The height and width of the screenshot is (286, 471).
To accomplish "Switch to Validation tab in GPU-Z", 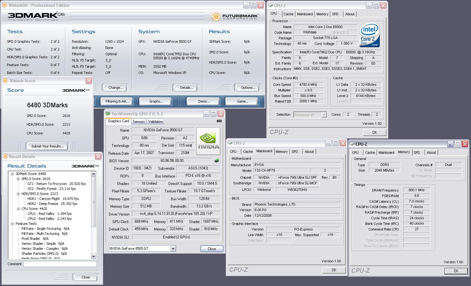I will 155,122.
